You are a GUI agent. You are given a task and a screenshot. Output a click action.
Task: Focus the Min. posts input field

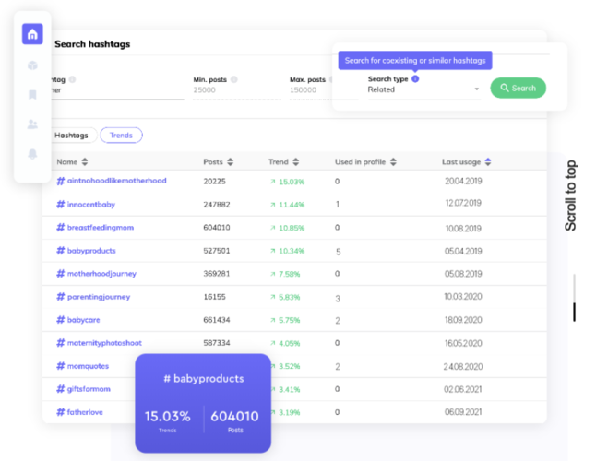click(231, 90)
